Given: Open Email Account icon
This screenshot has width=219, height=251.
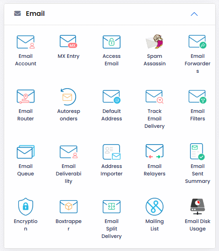Looking at the screenshot, I should (26, 42).
